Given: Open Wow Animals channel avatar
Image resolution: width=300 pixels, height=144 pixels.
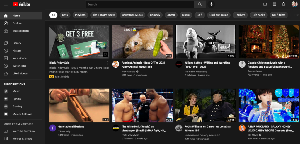Looking at the screenshot, I should point(116,64).
